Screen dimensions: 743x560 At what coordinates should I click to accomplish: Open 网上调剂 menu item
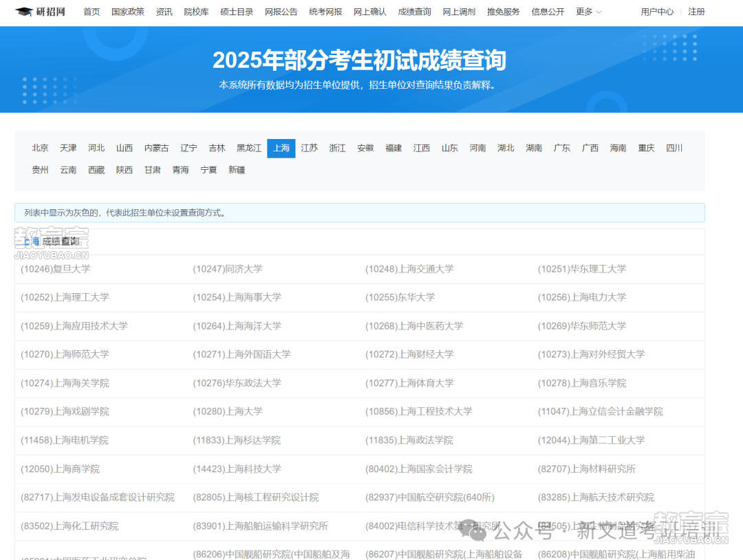459,12
